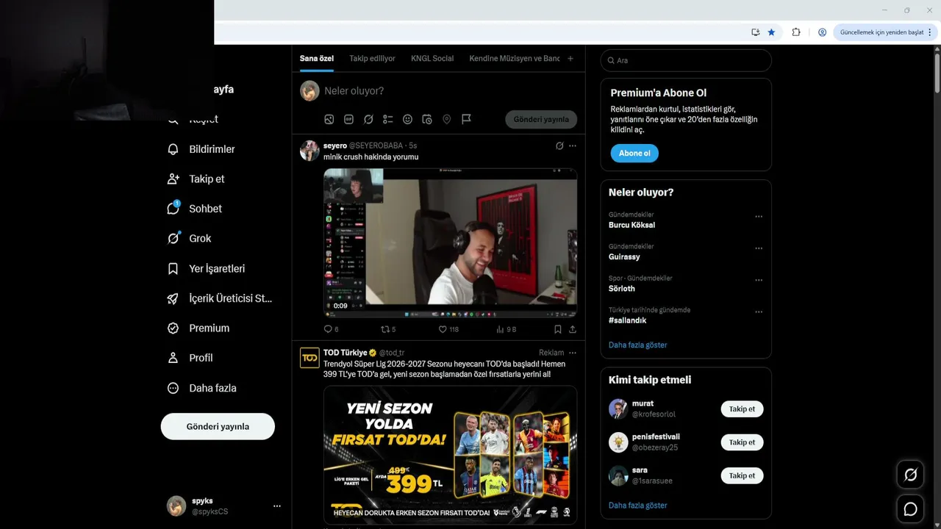Like seyero's post heart icon

443,329
